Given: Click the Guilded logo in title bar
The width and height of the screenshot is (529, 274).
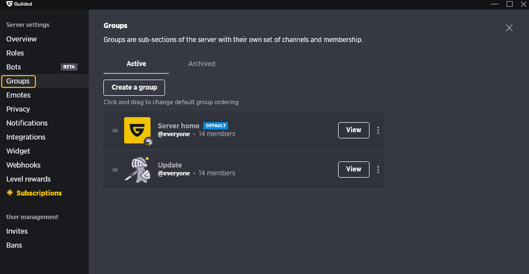Looking at the screenshot, I should (x=10, y=4).
